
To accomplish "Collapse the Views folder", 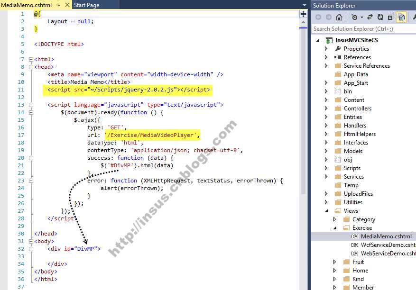I will (x=326, y=211).
